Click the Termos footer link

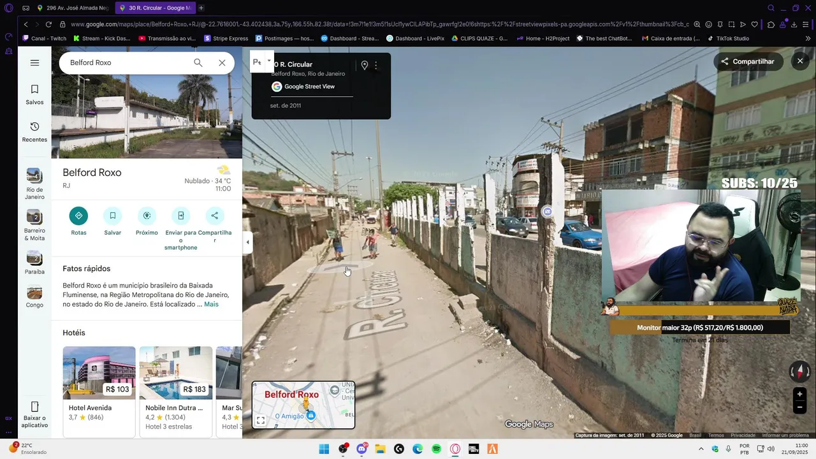[x=716, y=435]
